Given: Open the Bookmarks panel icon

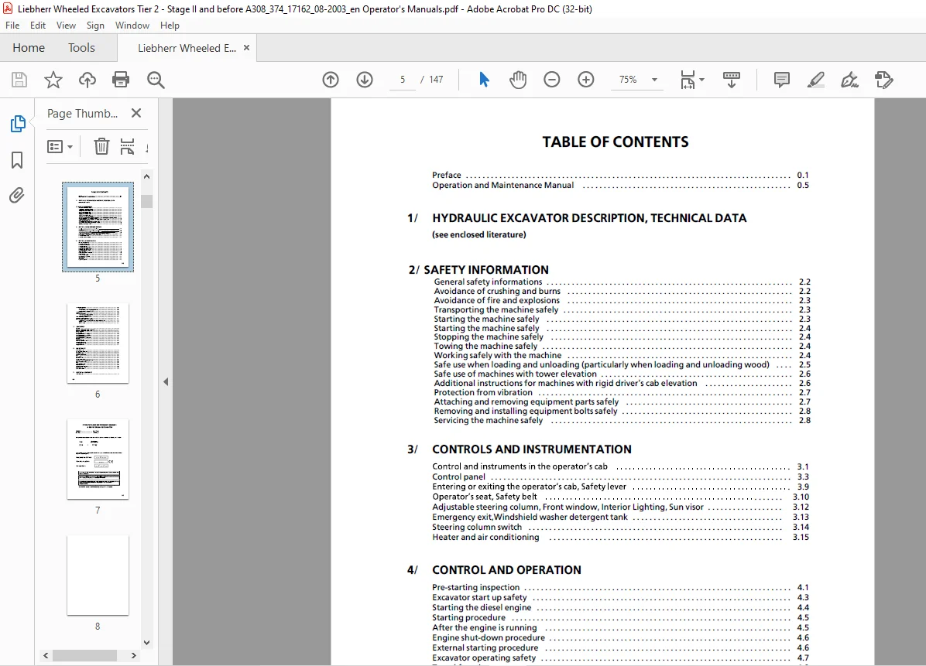Looking at the screenshot, I should click(x=17, y=160).
